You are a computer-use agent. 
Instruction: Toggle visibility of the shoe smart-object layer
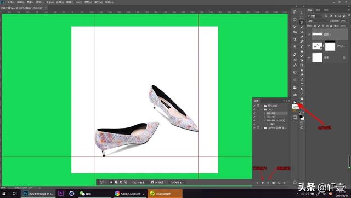click(309, 46)
